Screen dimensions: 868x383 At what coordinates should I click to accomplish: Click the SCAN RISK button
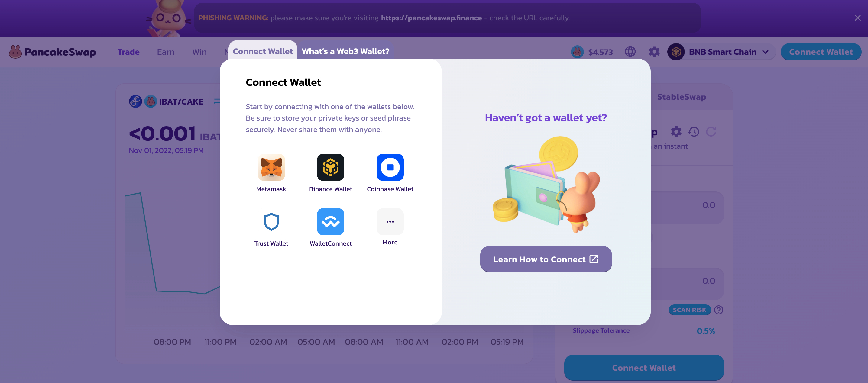(x=689, y=310)
